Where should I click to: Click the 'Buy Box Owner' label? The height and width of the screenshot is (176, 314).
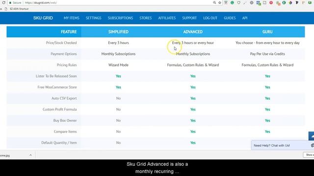(x=65, y=121)
